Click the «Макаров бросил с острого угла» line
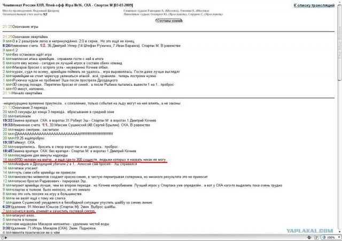 click(56, 67)
